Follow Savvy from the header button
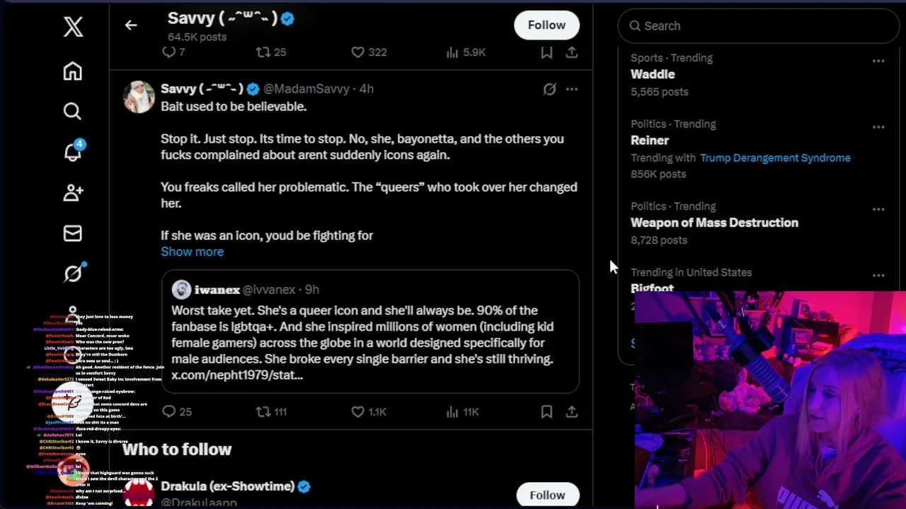906x509 pixels. click(546, 25)
